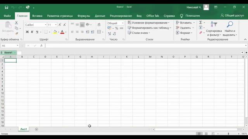Toggle bottom vertical alignment

(82, 25)
